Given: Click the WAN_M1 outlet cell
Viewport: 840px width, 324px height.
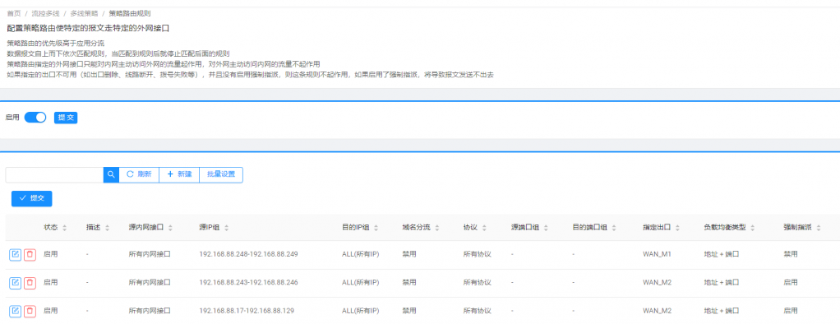Looking at the screenshot, I should 658,254.
